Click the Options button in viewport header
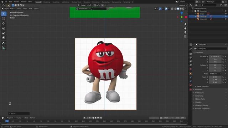 [183, 5]
